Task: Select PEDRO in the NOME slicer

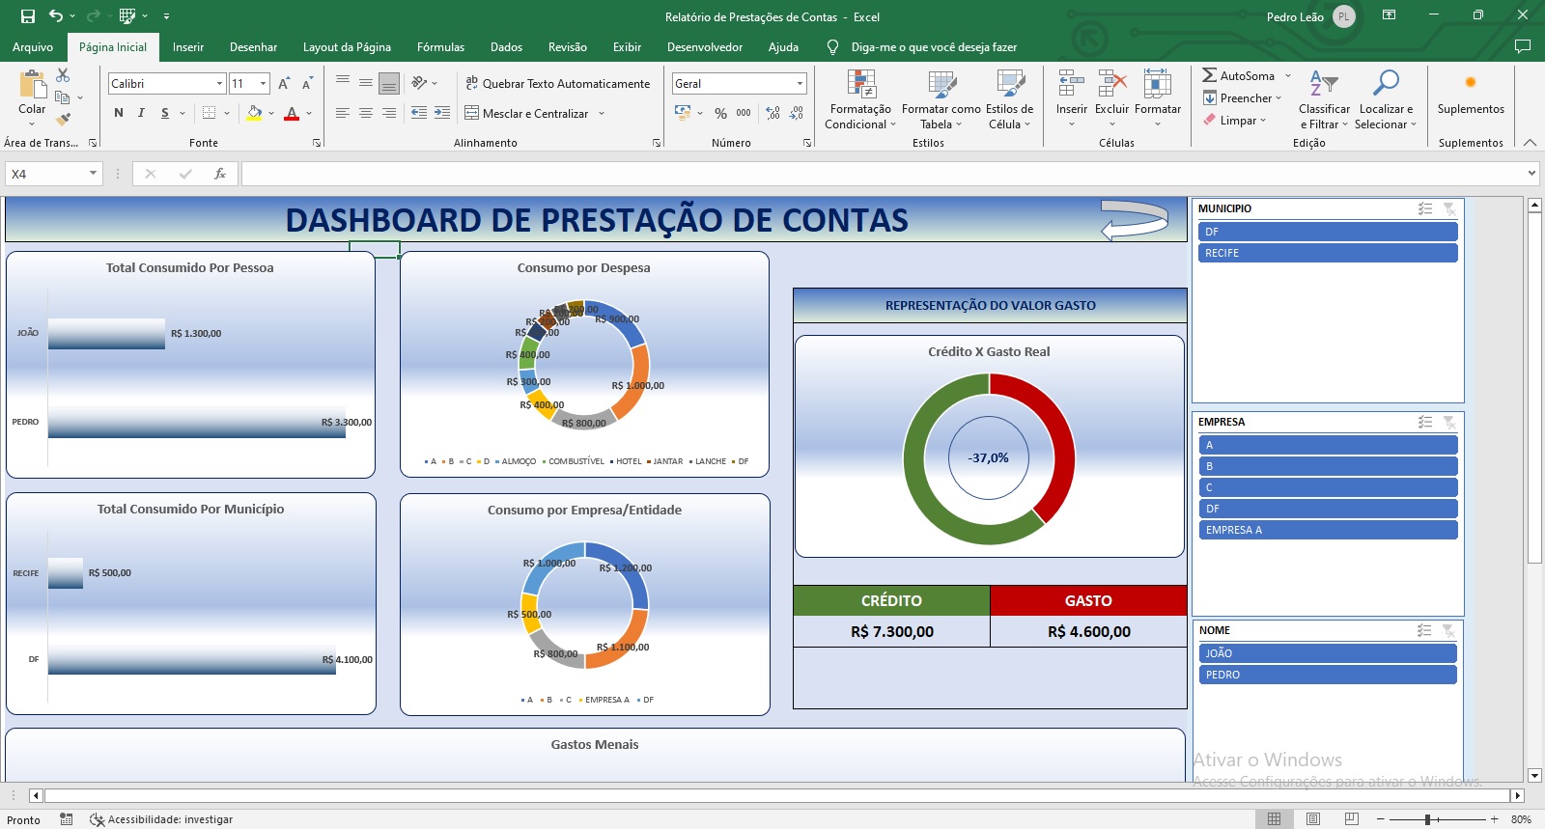Action: 1327,675
